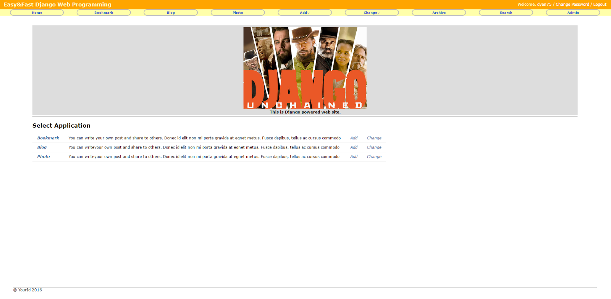The height and width of the screenshot is (299, 611).
Task: Click Add in the Bookmark row
Action: (x=354, y=138)
